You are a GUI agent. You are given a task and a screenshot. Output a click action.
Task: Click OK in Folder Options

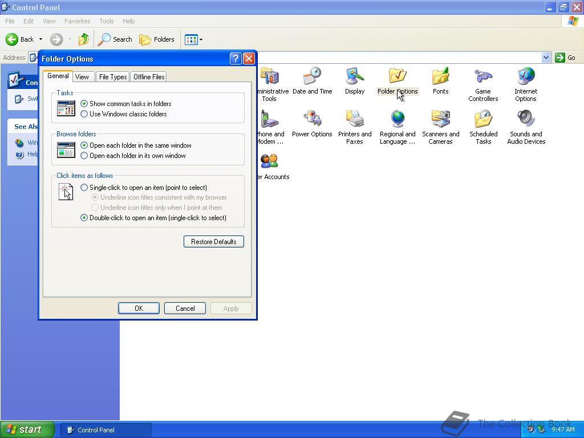[x=139, y=309]
